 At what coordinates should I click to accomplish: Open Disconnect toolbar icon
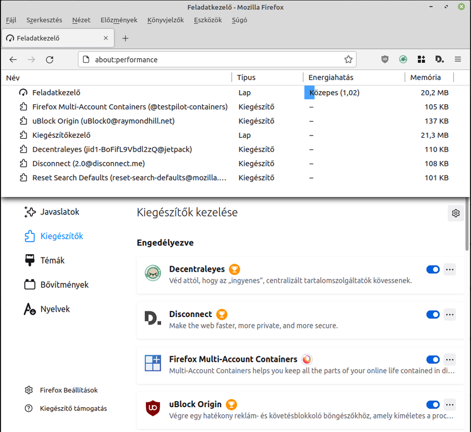[x=440, y=59]
